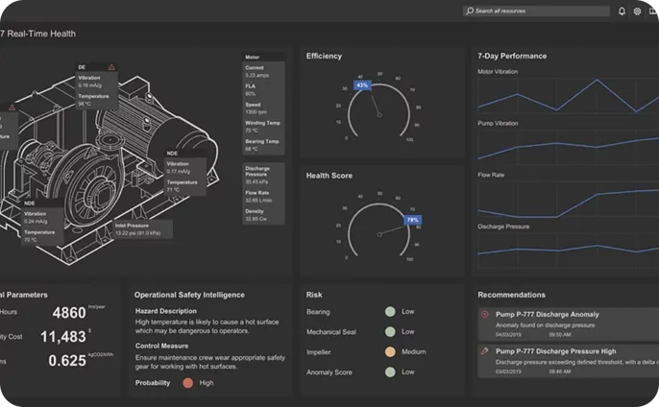Click the 100 tick on Efficiency gauge
659x407 pixels.
[409, 139]
